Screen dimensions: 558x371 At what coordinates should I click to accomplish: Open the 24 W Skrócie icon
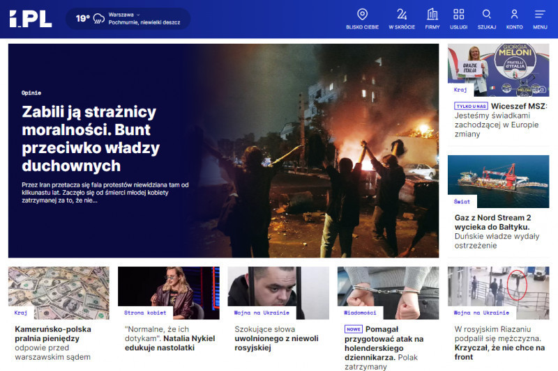(x=401, y=15)
